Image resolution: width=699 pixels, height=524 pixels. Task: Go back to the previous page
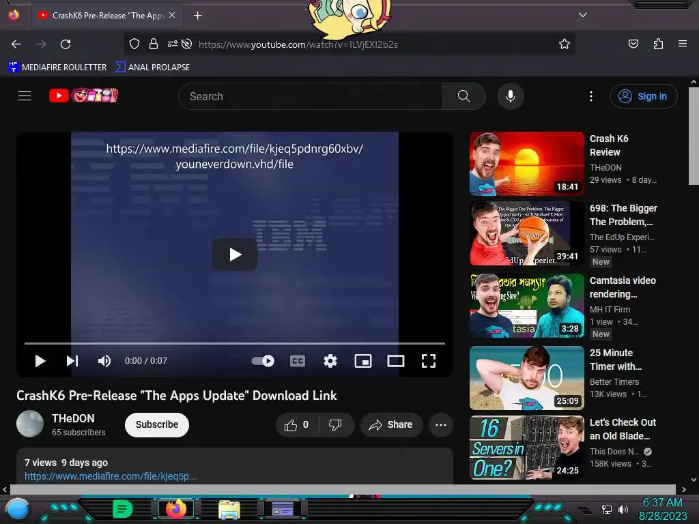click(x=16, y=44)
